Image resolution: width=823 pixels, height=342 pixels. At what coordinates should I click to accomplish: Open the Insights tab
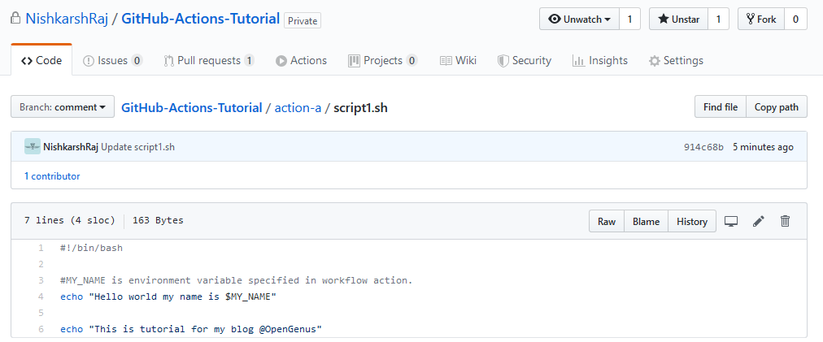click(600, 60)
